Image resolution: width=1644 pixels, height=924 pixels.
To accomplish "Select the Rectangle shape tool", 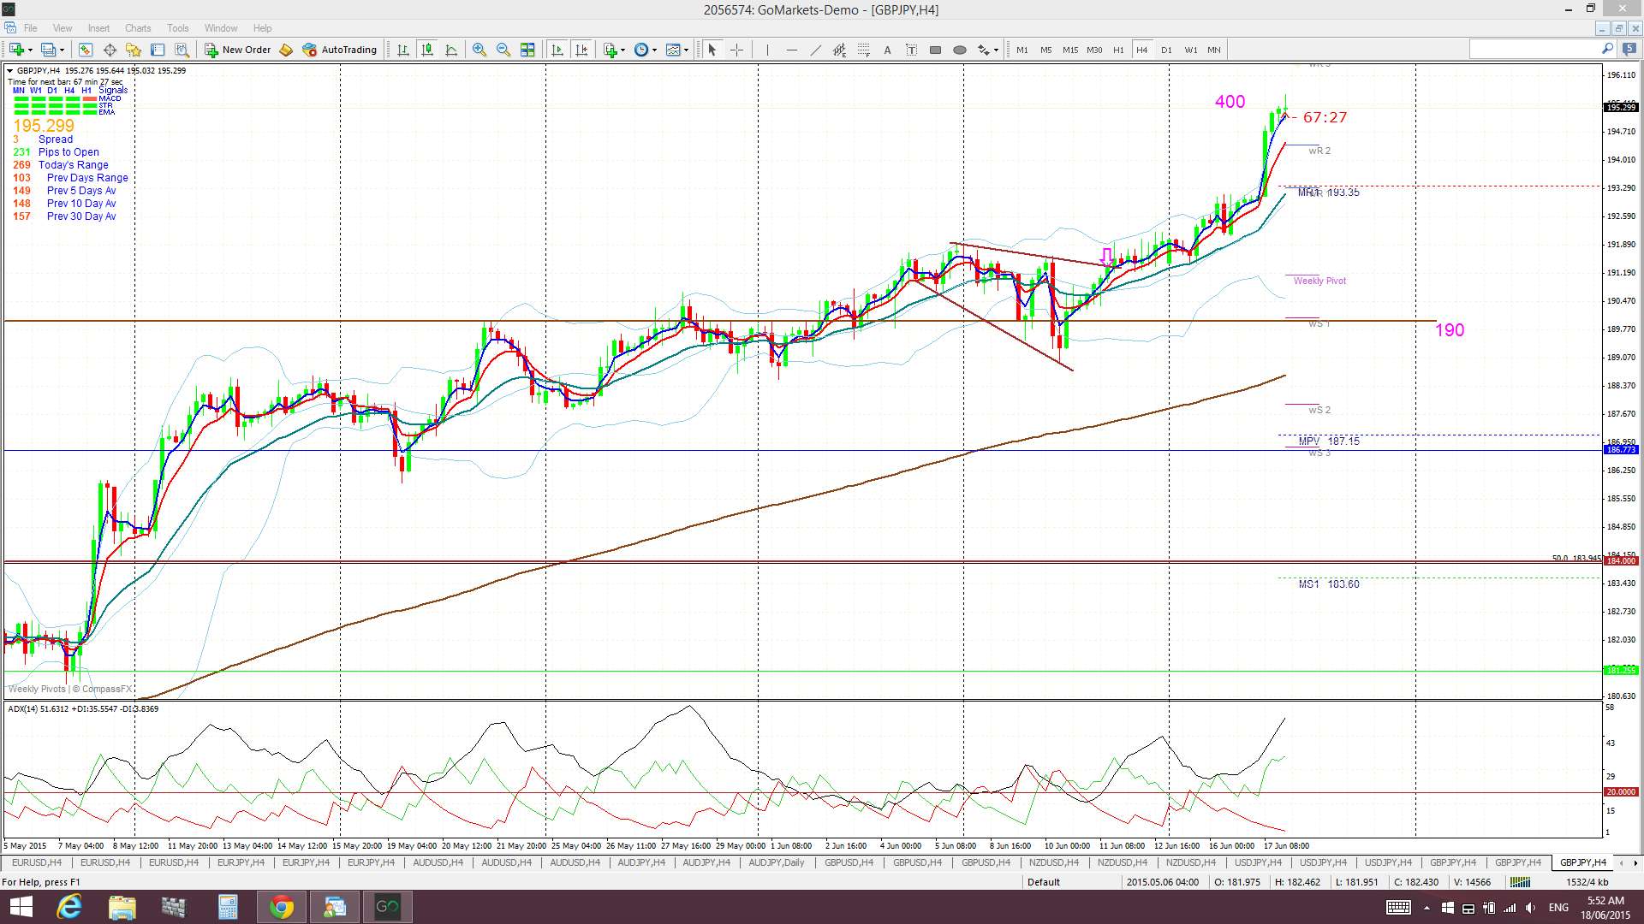I will point(935,50).
